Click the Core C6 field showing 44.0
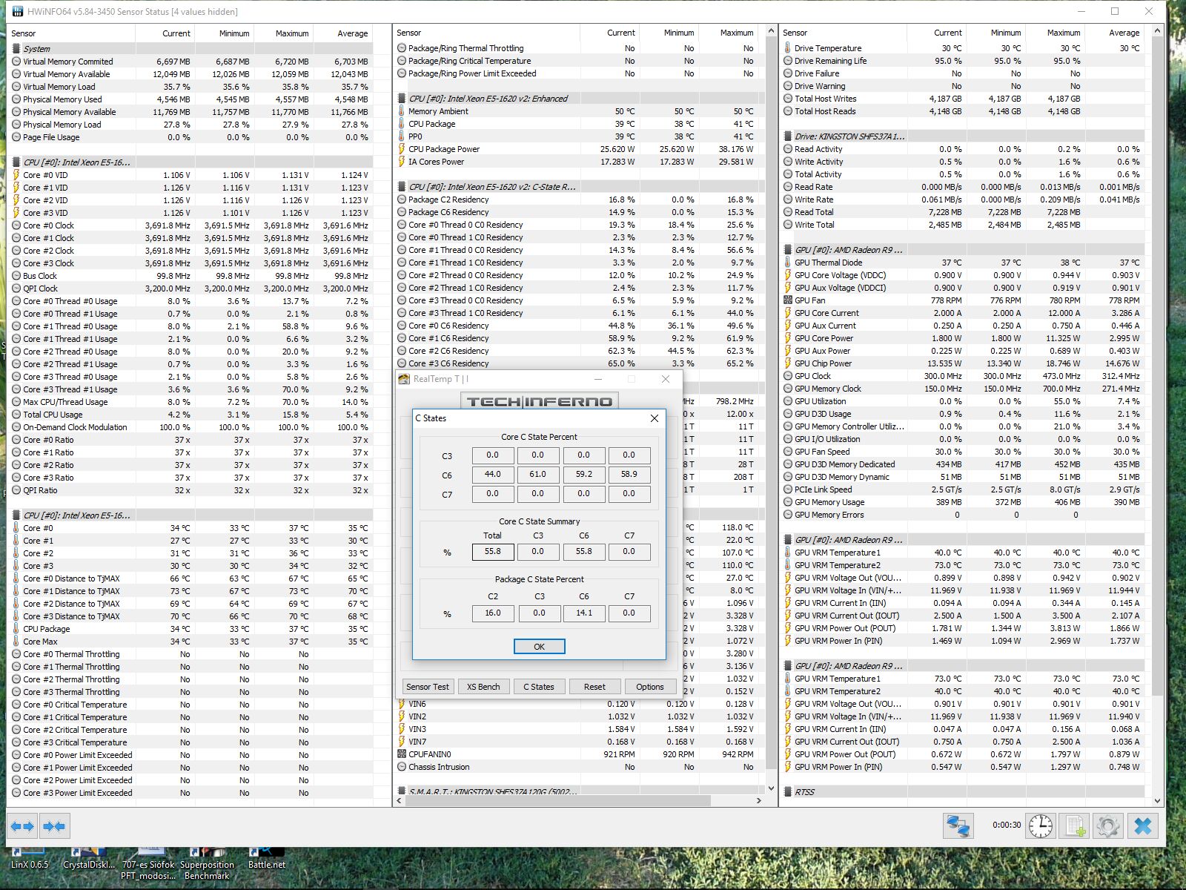This screenshot has height=890, width=1186. pos(493,475)
